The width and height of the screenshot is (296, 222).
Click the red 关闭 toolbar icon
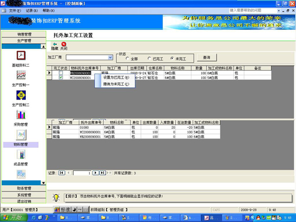tap(64, 44)
